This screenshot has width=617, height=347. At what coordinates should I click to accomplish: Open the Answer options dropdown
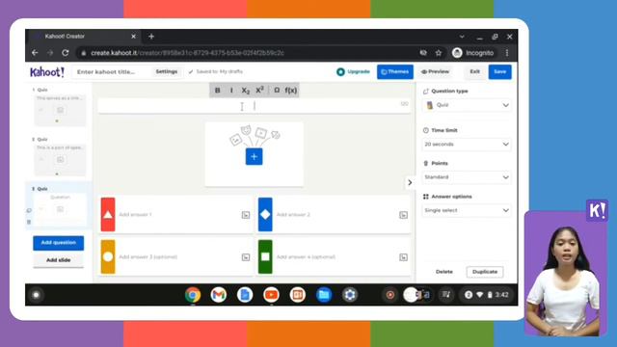(467, 210)
